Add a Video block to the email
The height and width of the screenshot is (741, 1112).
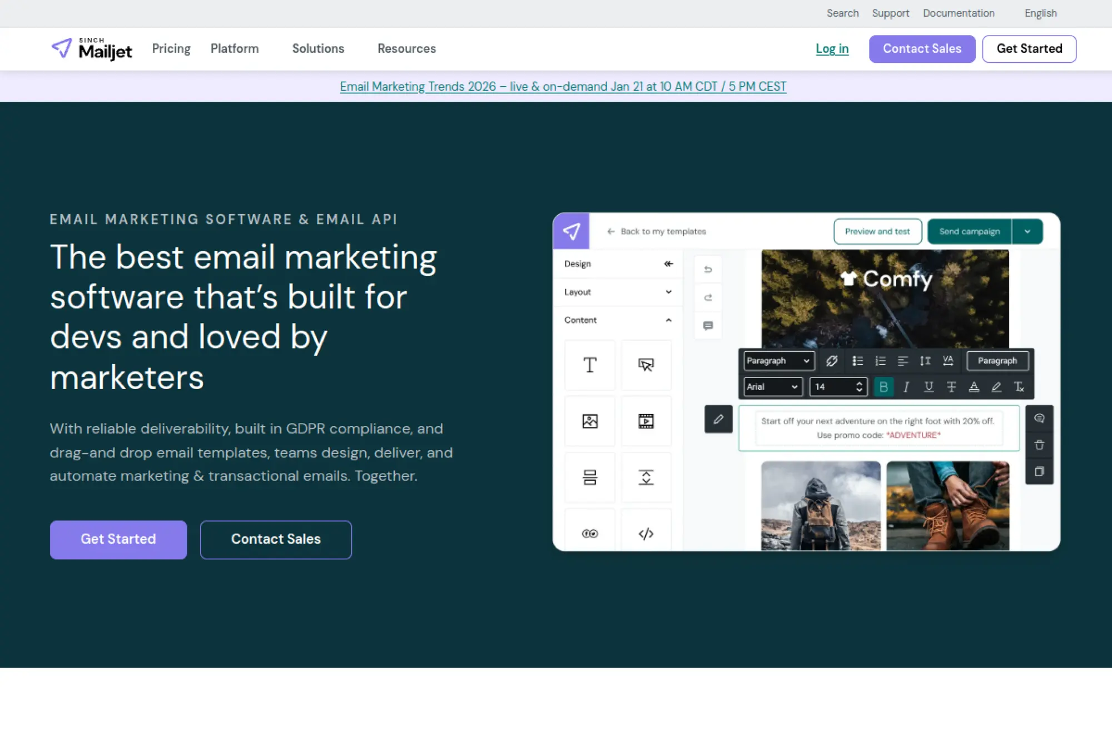click(x=646, y=421)
